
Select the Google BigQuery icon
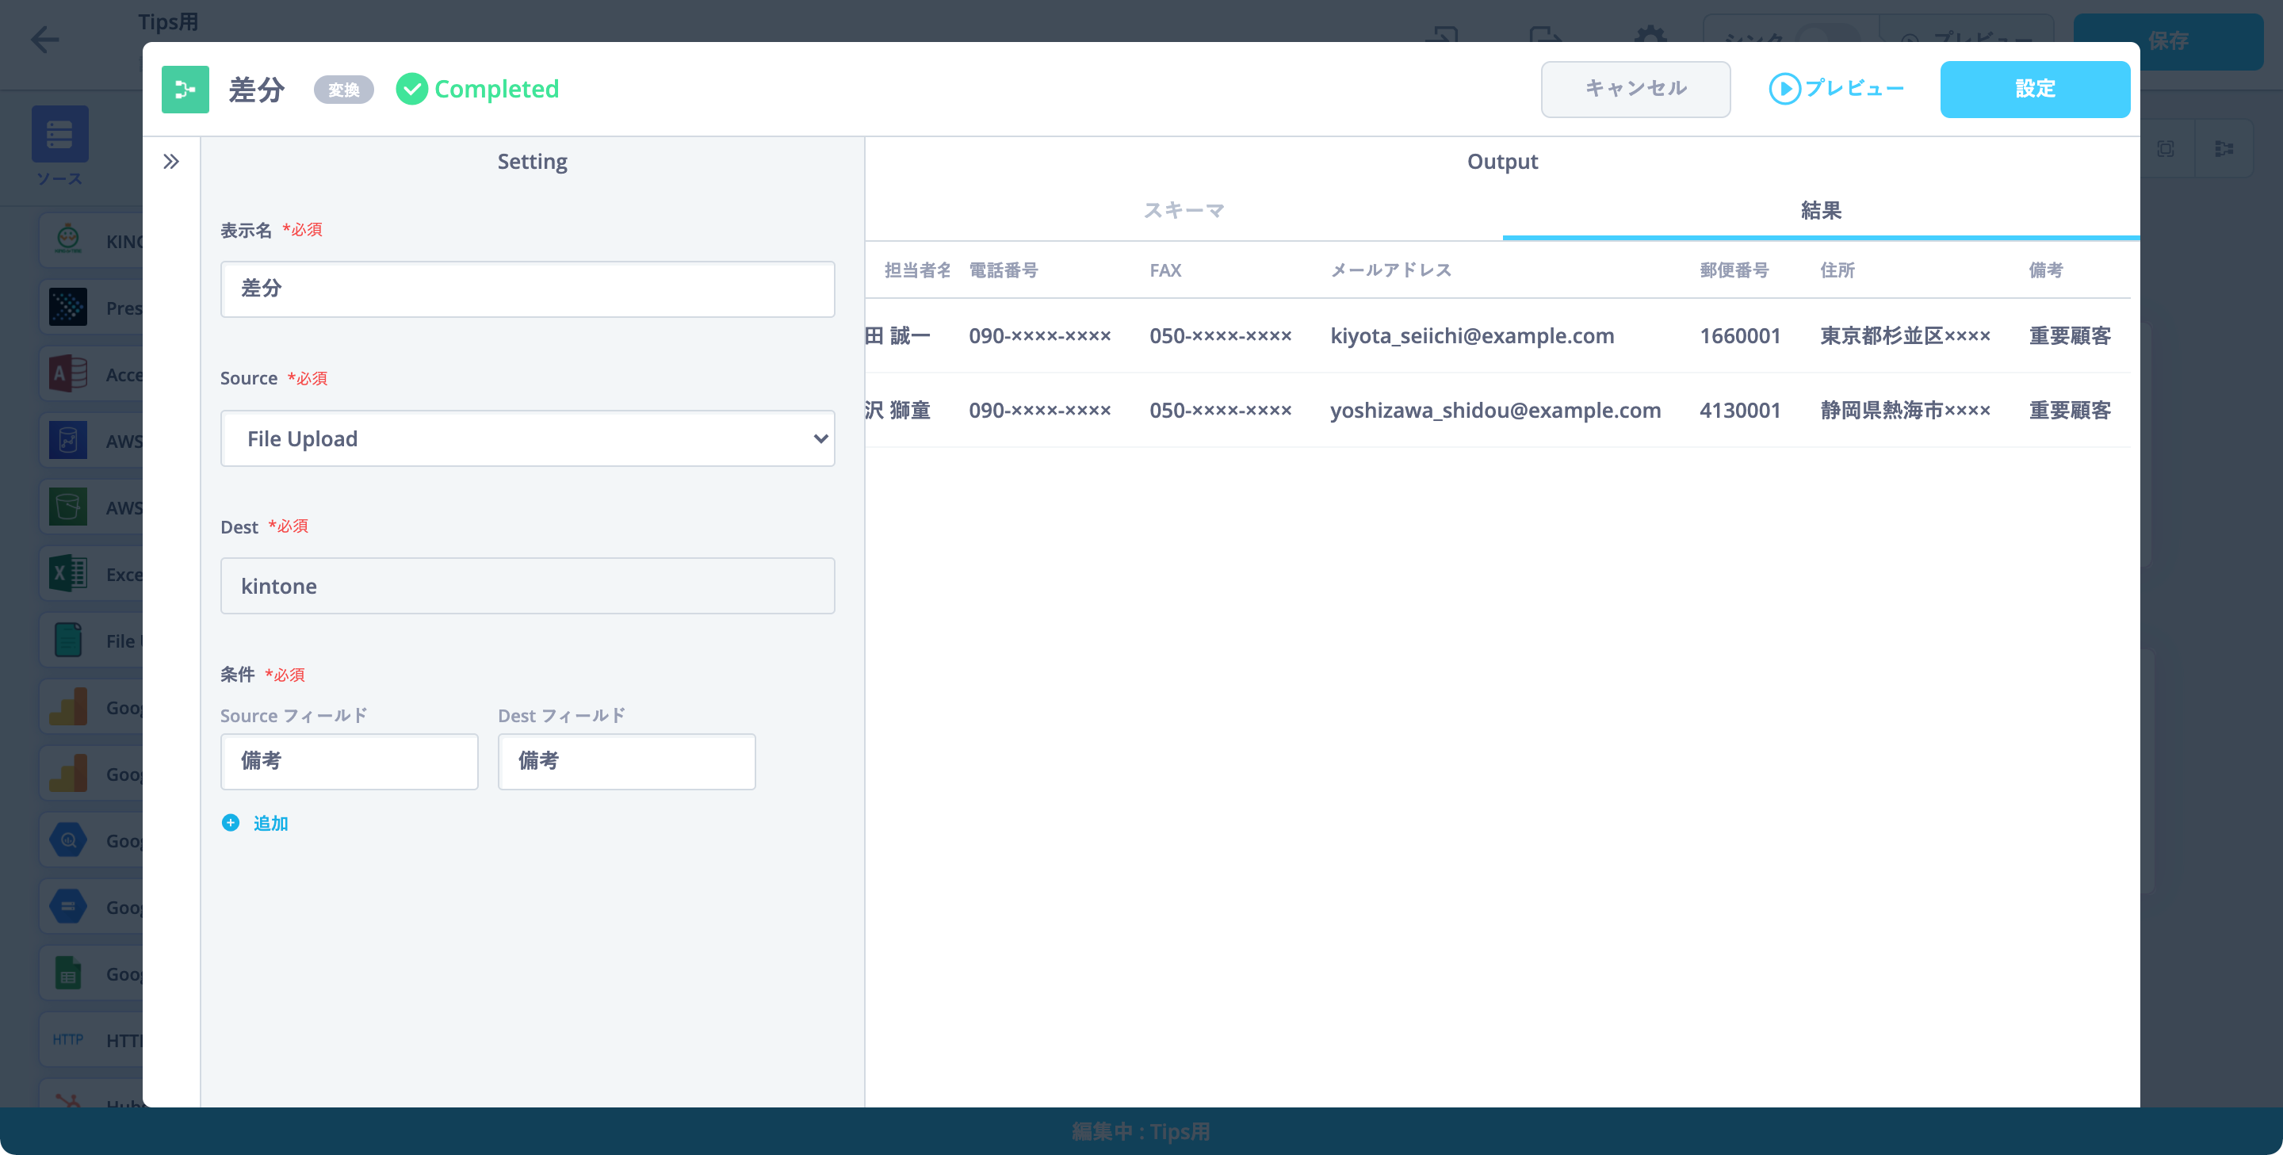click(68, 839)
